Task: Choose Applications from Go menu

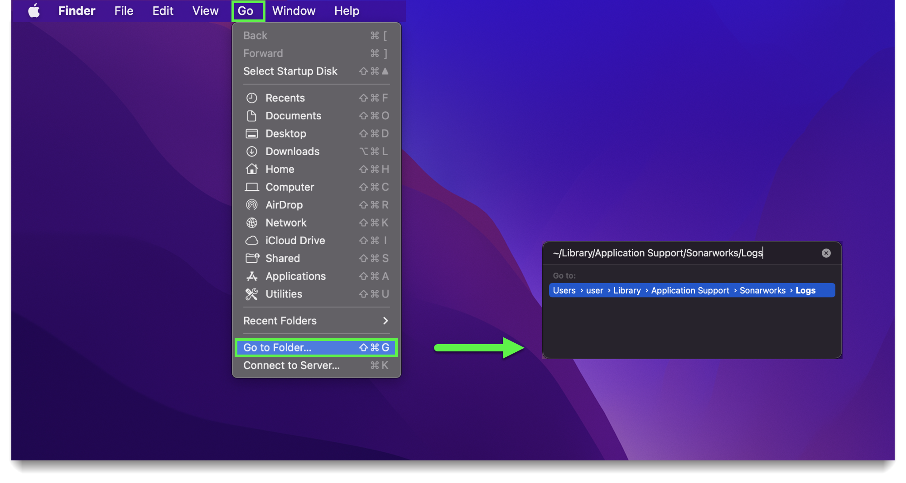Action: (x=316, y=276)
